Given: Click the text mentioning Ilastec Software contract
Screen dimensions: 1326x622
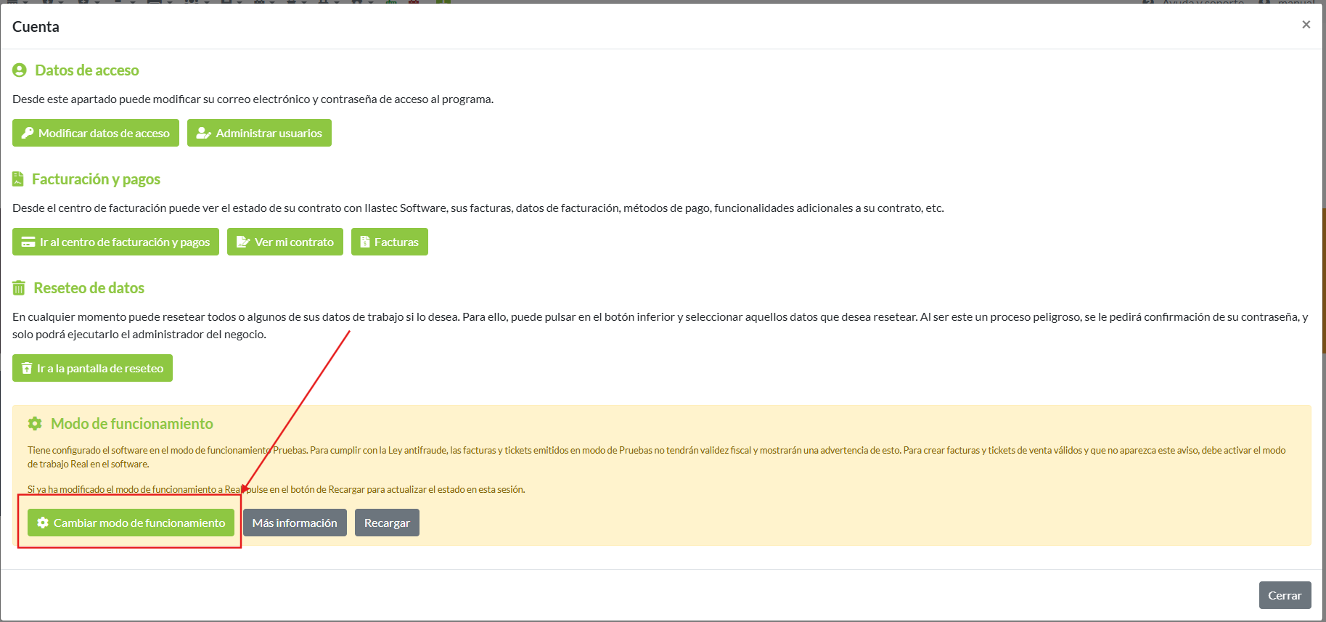Looking at the screenshot, I should tap(478, 208).
